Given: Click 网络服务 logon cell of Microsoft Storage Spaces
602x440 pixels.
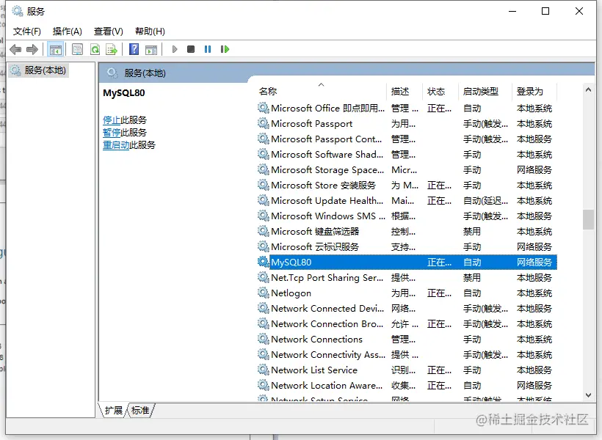Looking at the screenshot, I should click(x=534, y=169).
